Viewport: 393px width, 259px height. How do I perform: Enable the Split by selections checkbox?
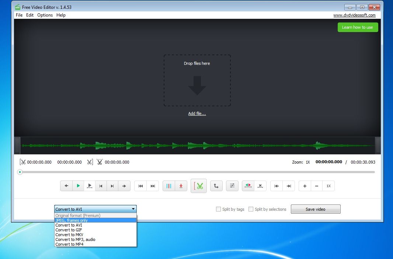pyautogui.click(x=251, y=209)
